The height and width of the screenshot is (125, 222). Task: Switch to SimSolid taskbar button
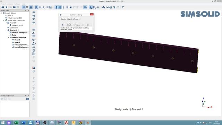pos(88,123)
